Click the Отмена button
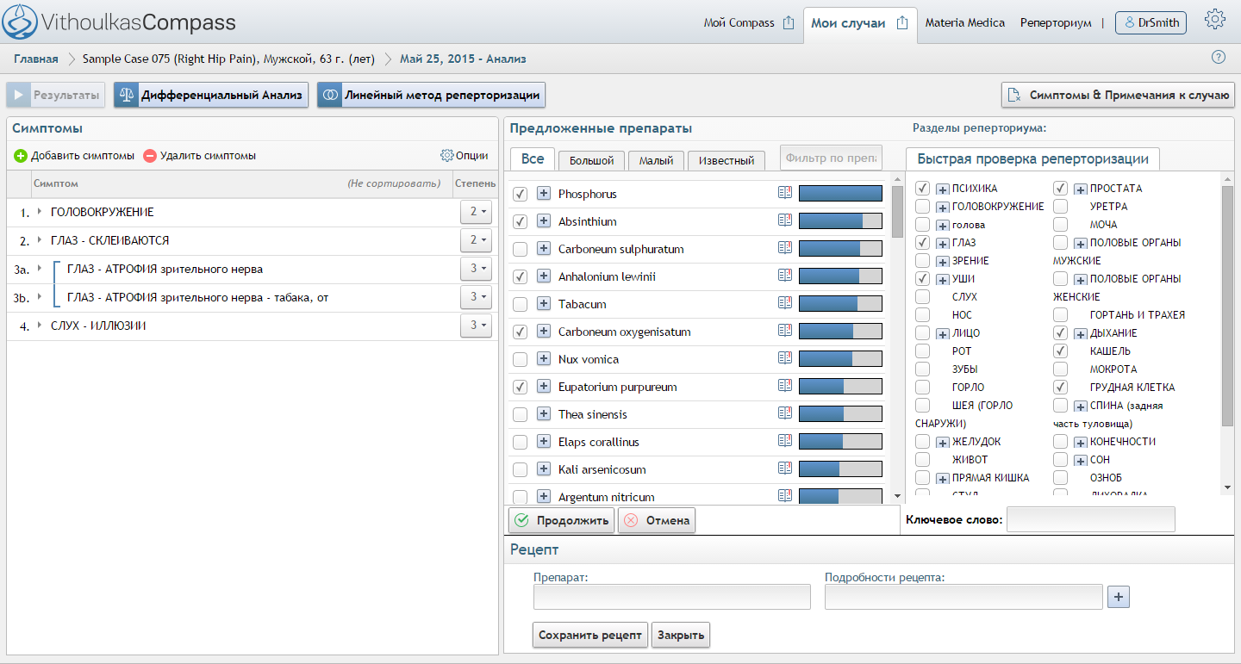 pyautogui.click(x=656, y=520)
